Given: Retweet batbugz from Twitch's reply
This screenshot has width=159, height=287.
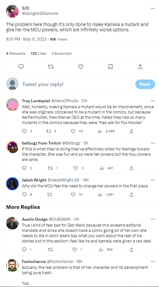Looking at the screenshot, I should tap(49, 168).
